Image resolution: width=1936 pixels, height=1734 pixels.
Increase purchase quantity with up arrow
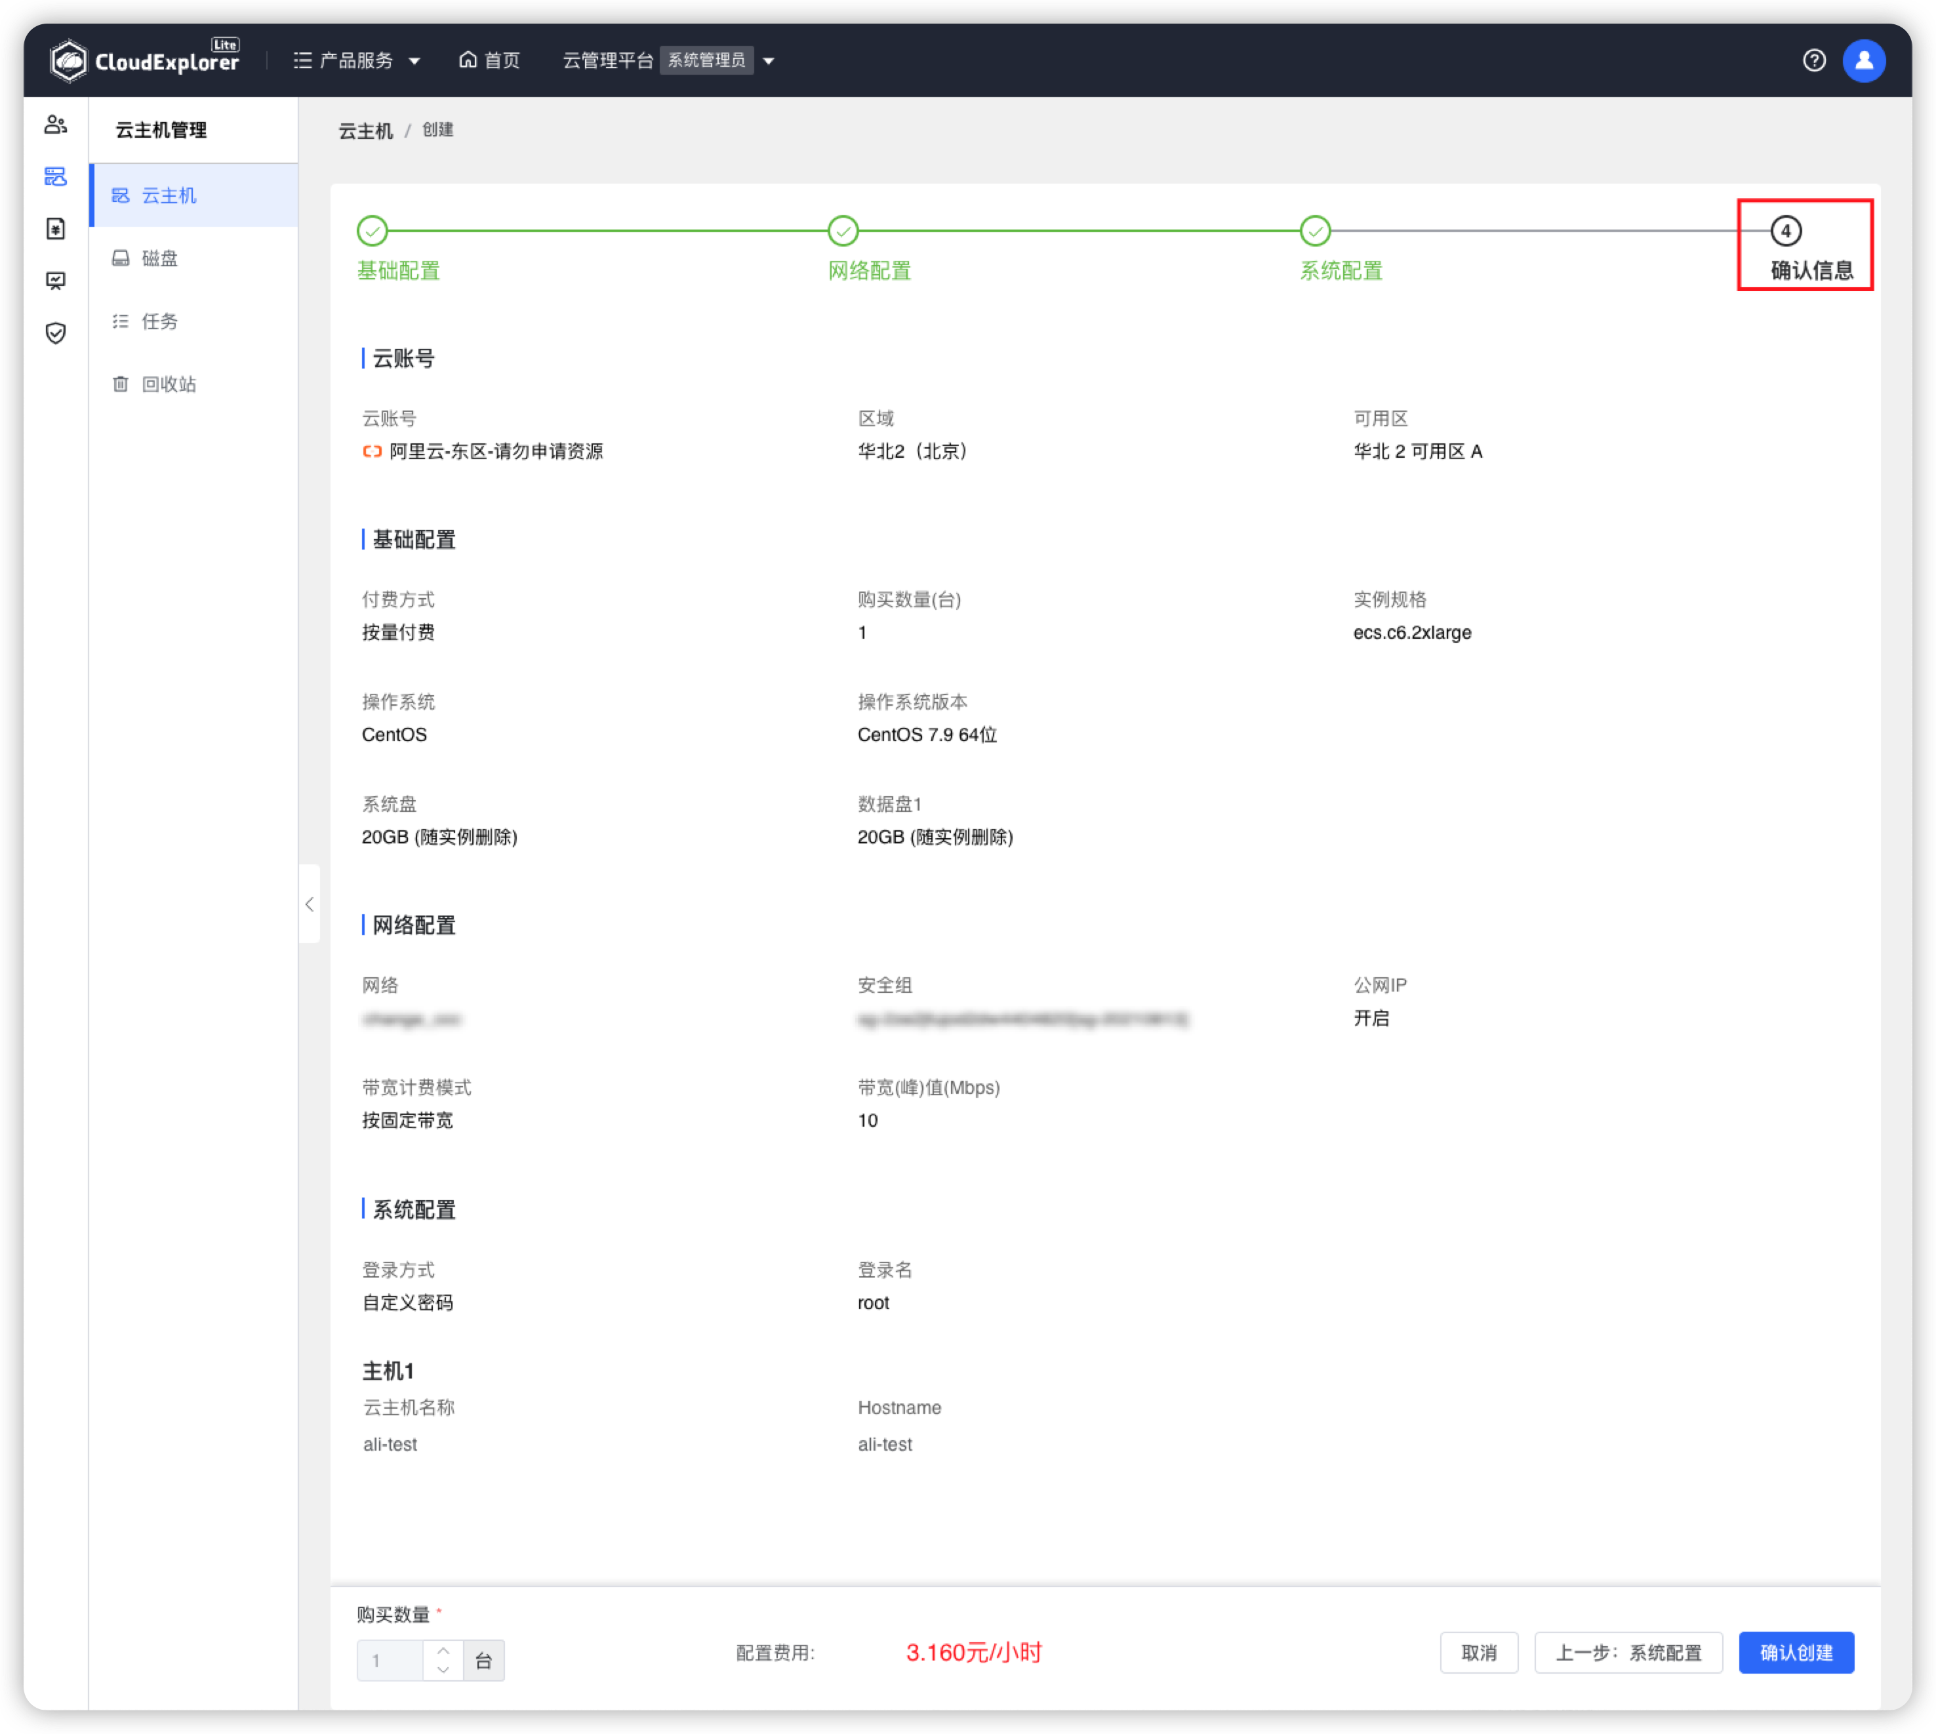click(x=443, y=1651)
